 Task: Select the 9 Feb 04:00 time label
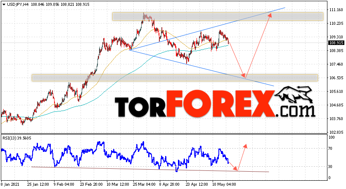click(x=64, y=184)
